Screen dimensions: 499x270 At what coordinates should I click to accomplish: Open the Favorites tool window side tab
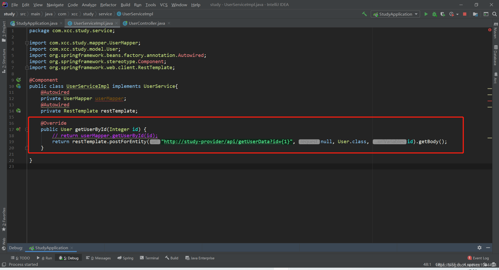tap(4, 219)
